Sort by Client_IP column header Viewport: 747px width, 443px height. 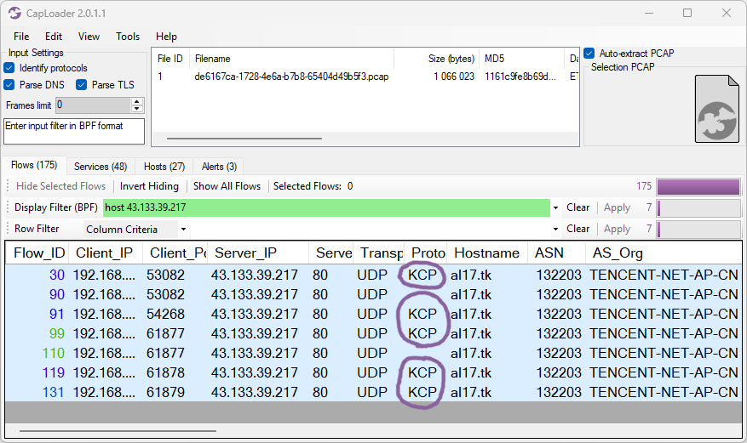point(106,253)
